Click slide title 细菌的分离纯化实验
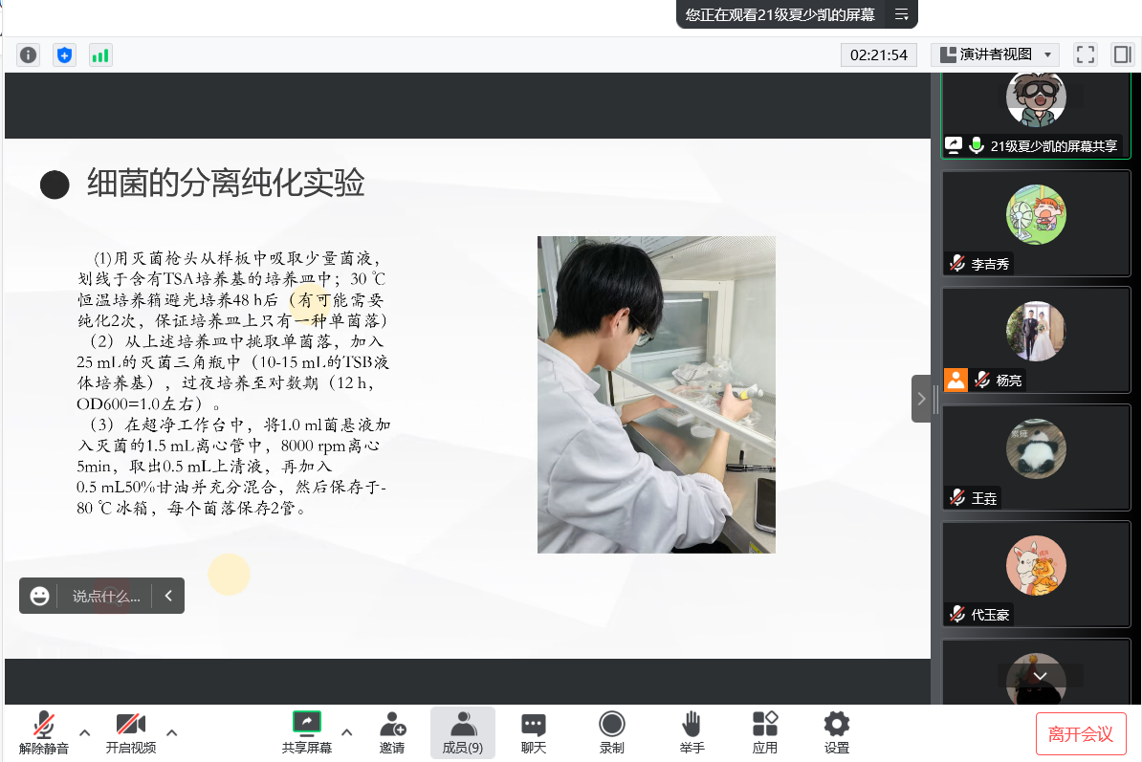Viewport: 1142px width, 762px height. (x=226, y=183)
